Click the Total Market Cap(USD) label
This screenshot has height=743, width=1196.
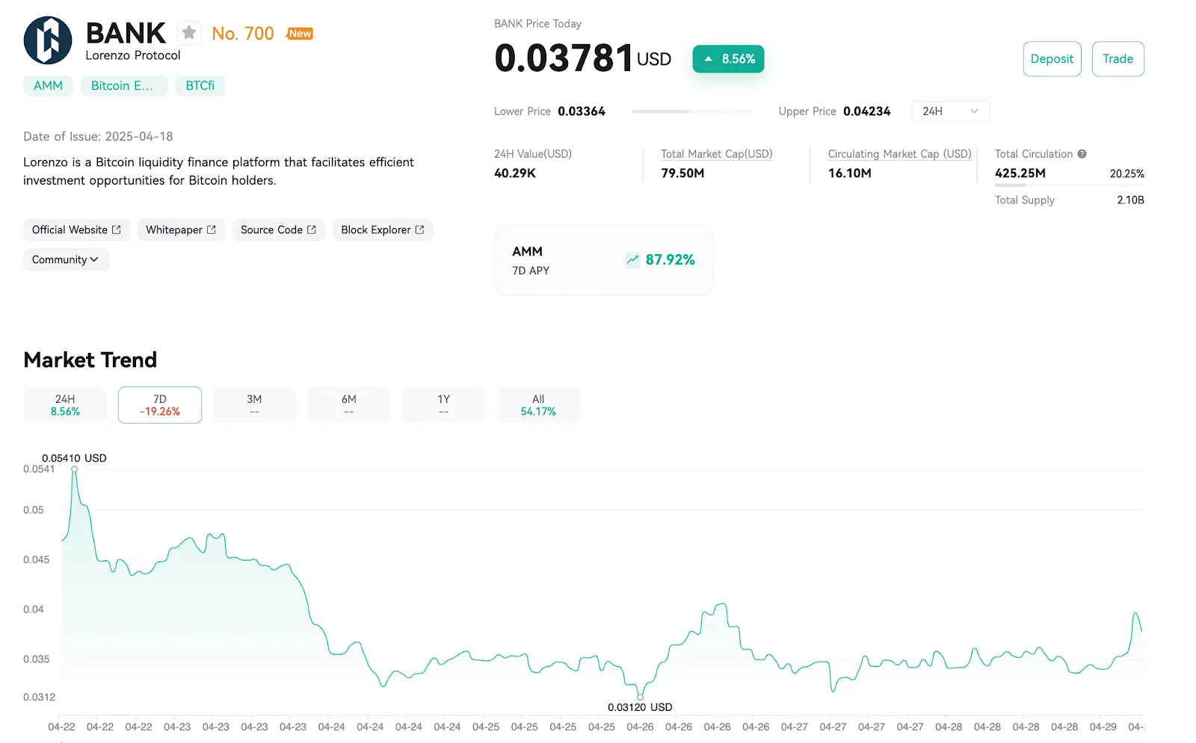click(717, 154)
